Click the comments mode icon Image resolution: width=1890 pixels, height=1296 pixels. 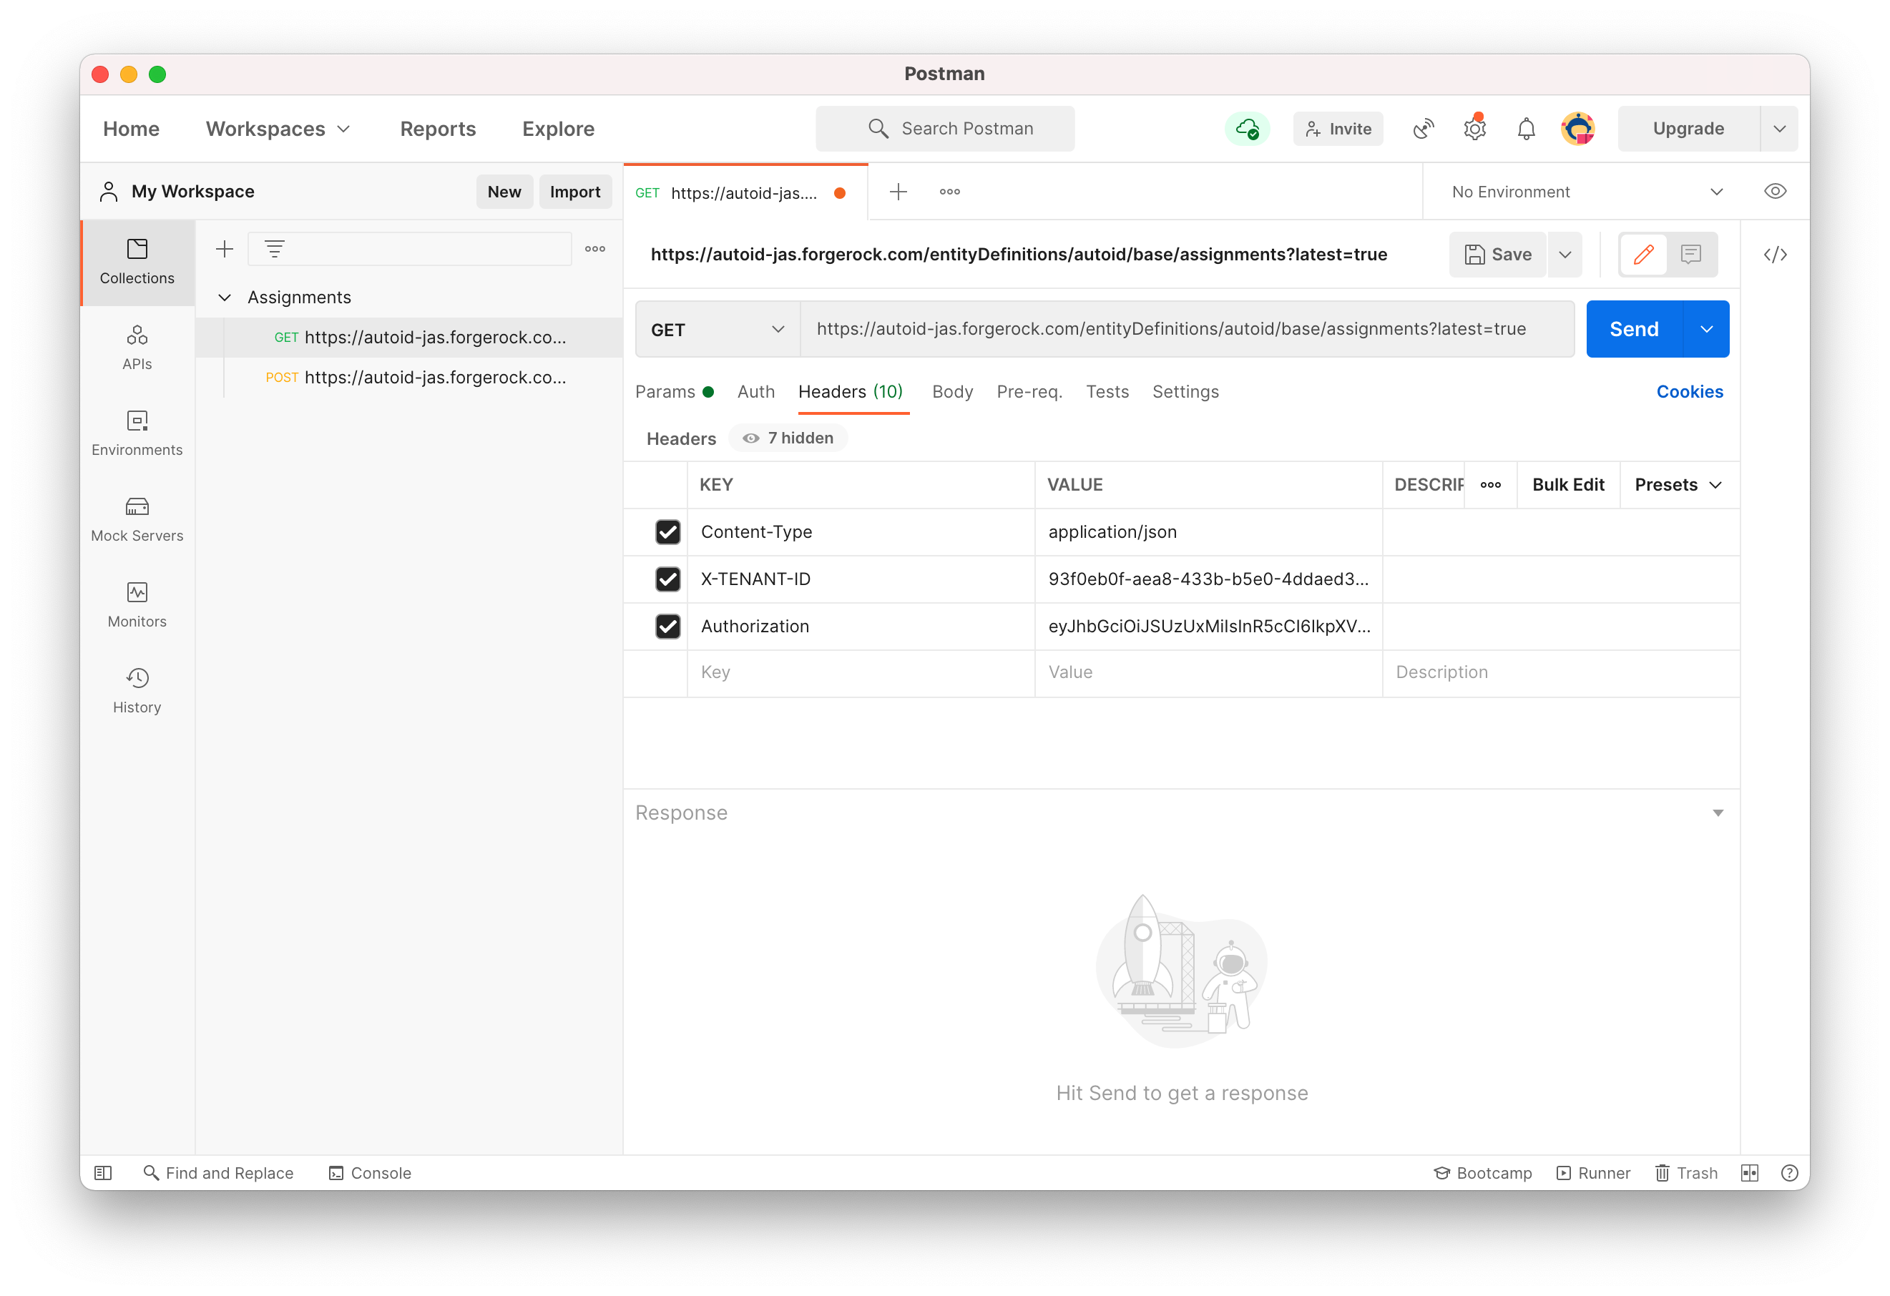pyautogui.click(x=1690, y=255)
